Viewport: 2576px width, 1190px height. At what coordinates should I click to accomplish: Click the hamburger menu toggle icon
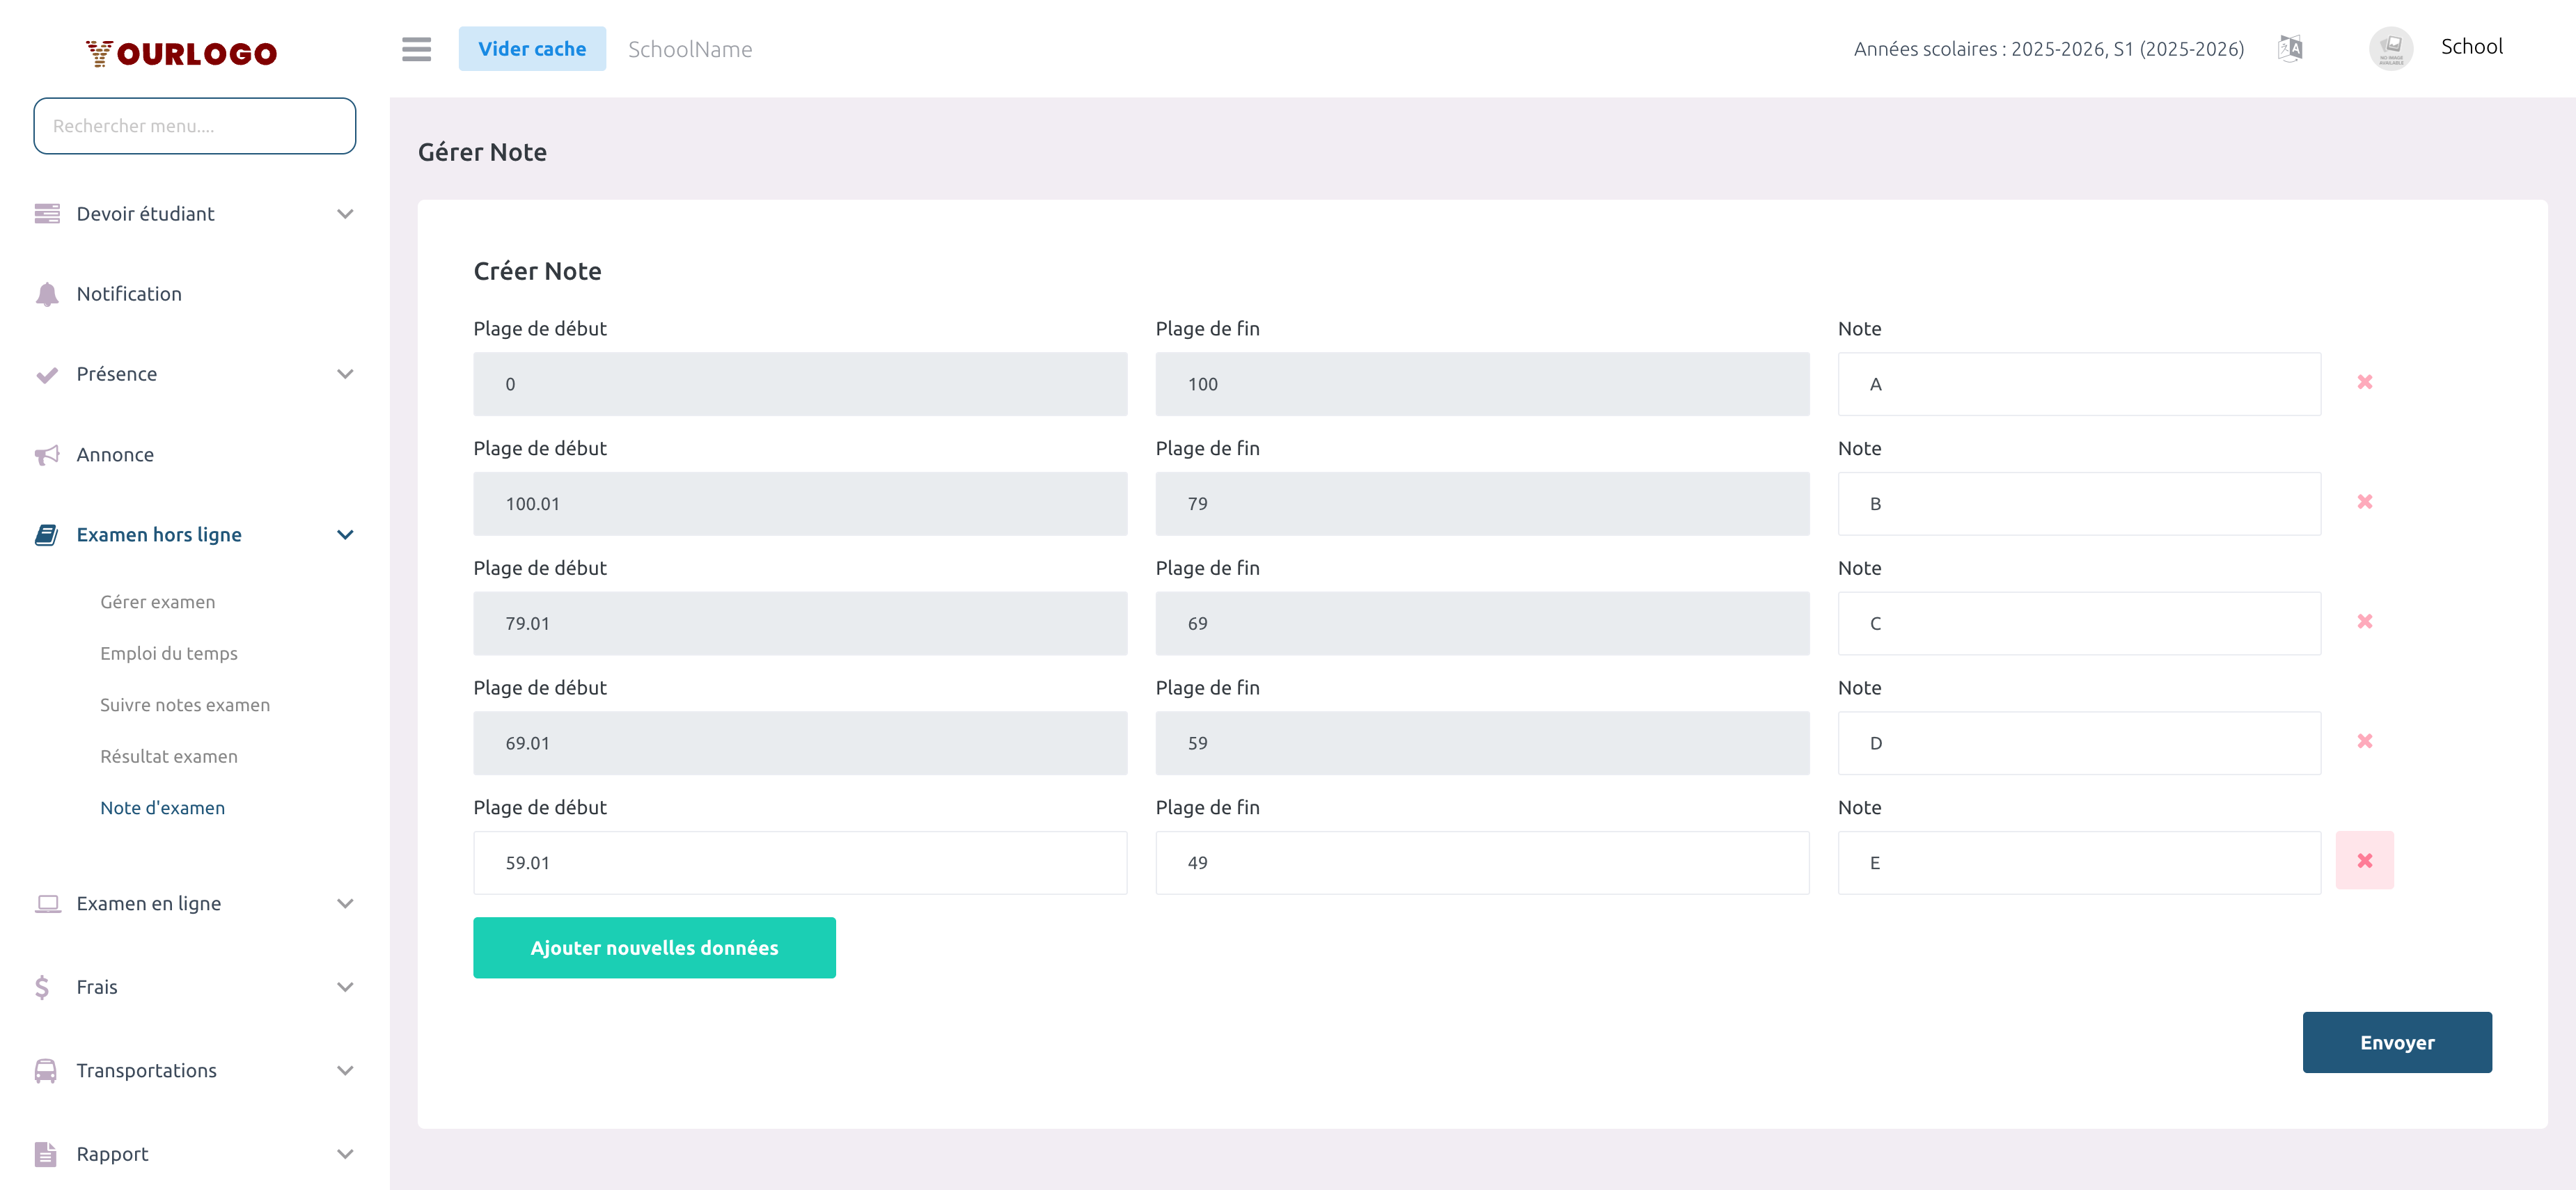416,49
